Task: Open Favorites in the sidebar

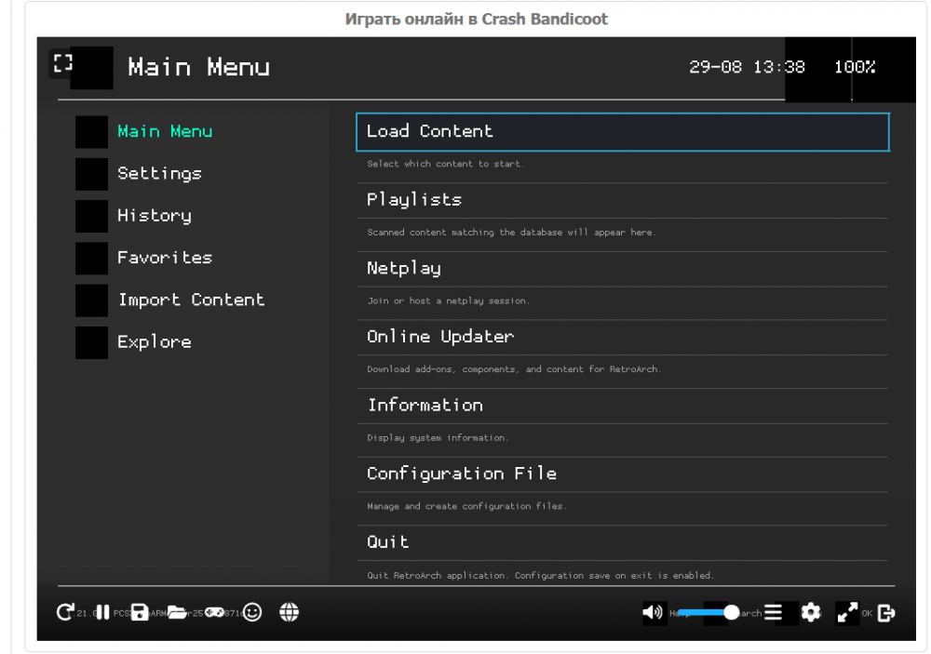Action: click(165, 258)
